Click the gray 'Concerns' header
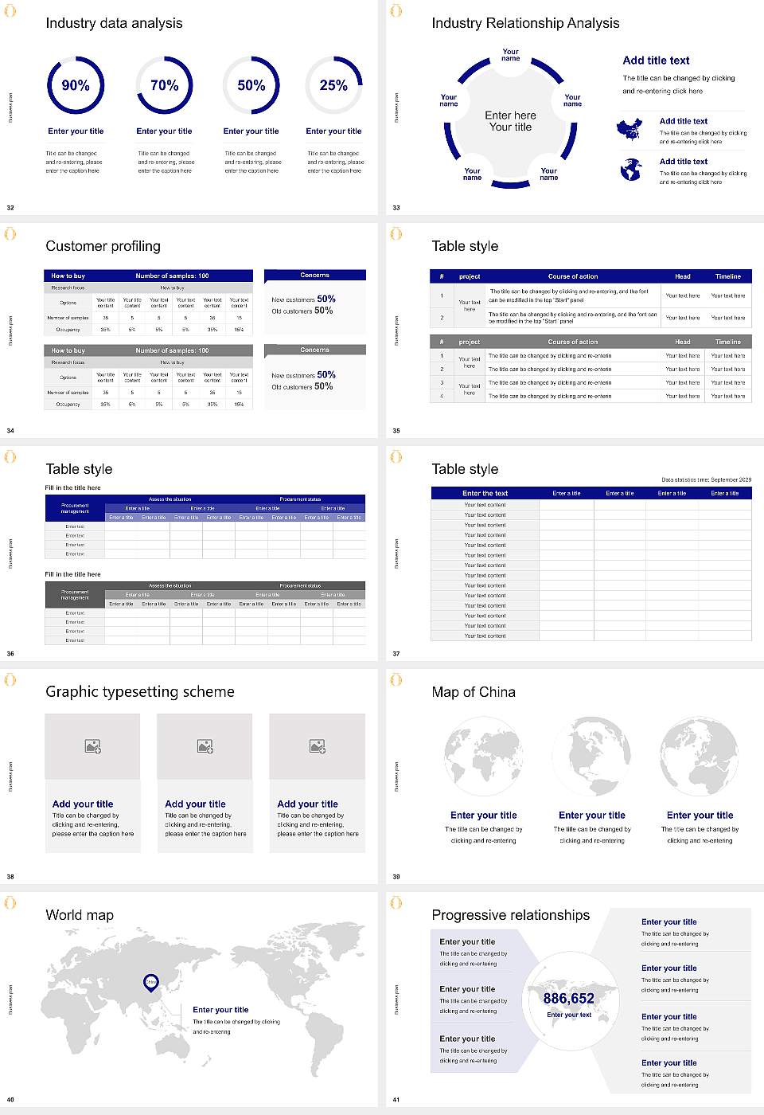Screen dimensions: 764x1115 point(315,350)
